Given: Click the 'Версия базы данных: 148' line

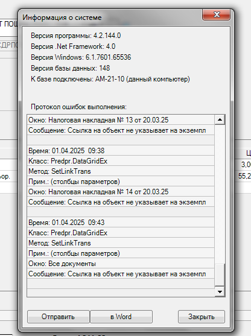Looking at the screenshot, I should point(71,68).
